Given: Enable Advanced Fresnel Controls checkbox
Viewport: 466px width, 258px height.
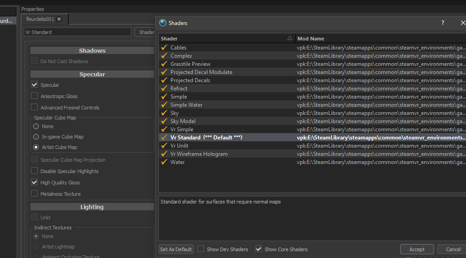Looking at the screenshot, I should coord(35,107).
